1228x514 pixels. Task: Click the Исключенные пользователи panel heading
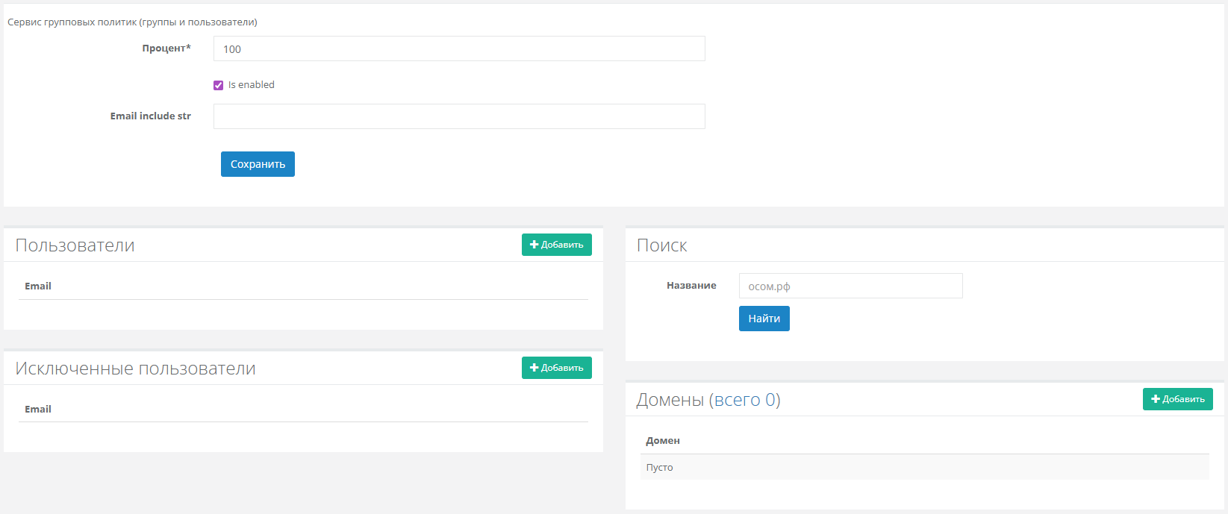tap(135, 369)
